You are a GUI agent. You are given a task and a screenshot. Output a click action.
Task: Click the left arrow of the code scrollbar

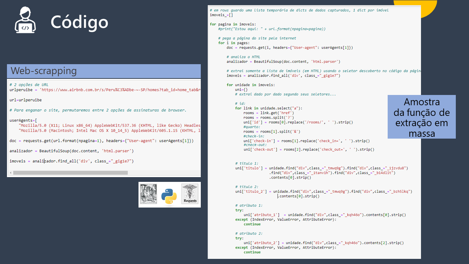pos(10,173)
